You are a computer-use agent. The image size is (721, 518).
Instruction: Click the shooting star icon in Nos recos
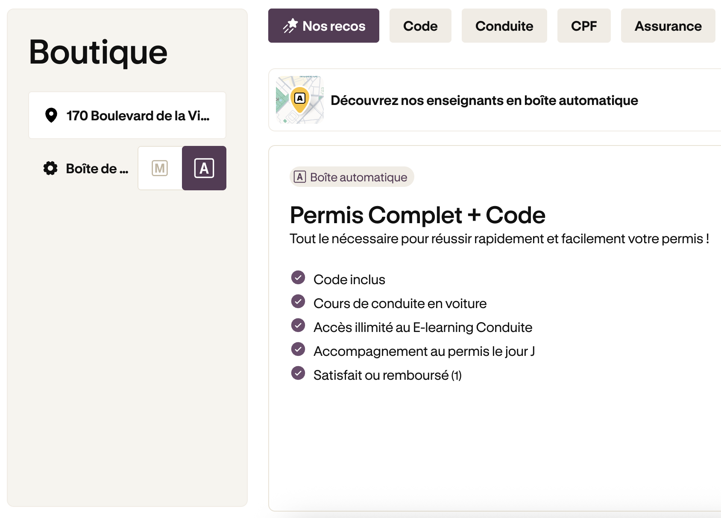pyautogui.click(x=290, y=26)
